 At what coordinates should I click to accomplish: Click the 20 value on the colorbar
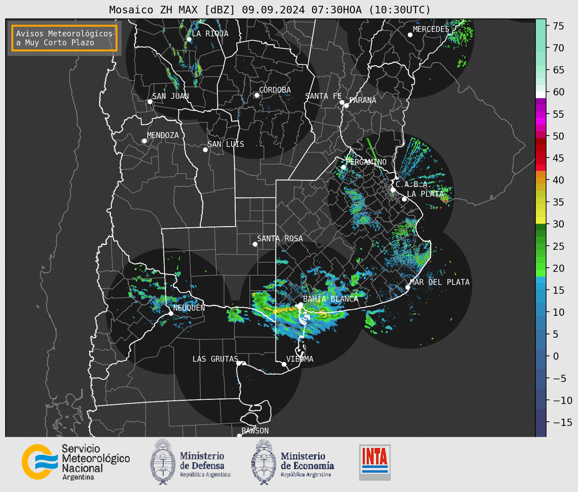pyautogui.click(x=558, y=268)
